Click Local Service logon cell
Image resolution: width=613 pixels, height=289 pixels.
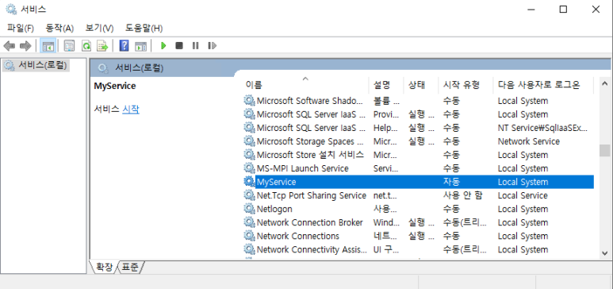[523, 195]
